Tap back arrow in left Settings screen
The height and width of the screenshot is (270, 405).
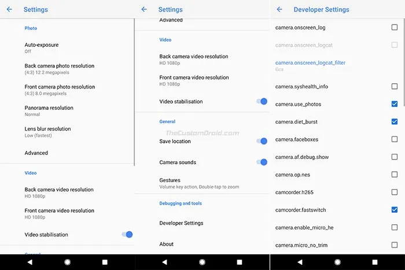point(9,9)
